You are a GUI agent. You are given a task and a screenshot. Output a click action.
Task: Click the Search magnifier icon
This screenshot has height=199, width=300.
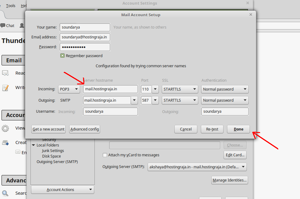5,193
